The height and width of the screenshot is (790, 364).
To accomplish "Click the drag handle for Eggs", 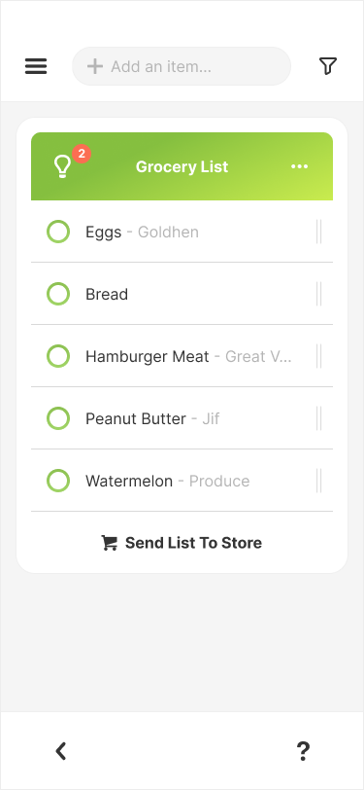I will (318, 232).
